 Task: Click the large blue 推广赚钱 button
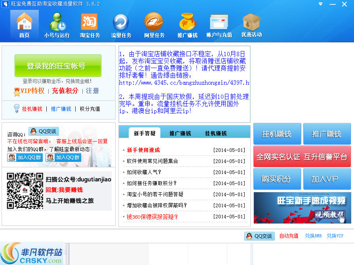327,134
